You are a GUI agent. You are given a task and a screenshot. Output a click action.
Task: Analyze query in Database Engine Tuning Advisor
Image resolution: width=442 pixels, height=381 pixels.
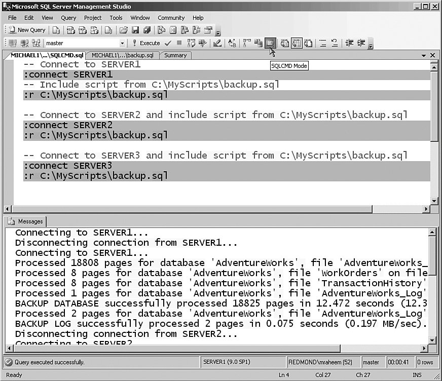click(x=203, y=43)
